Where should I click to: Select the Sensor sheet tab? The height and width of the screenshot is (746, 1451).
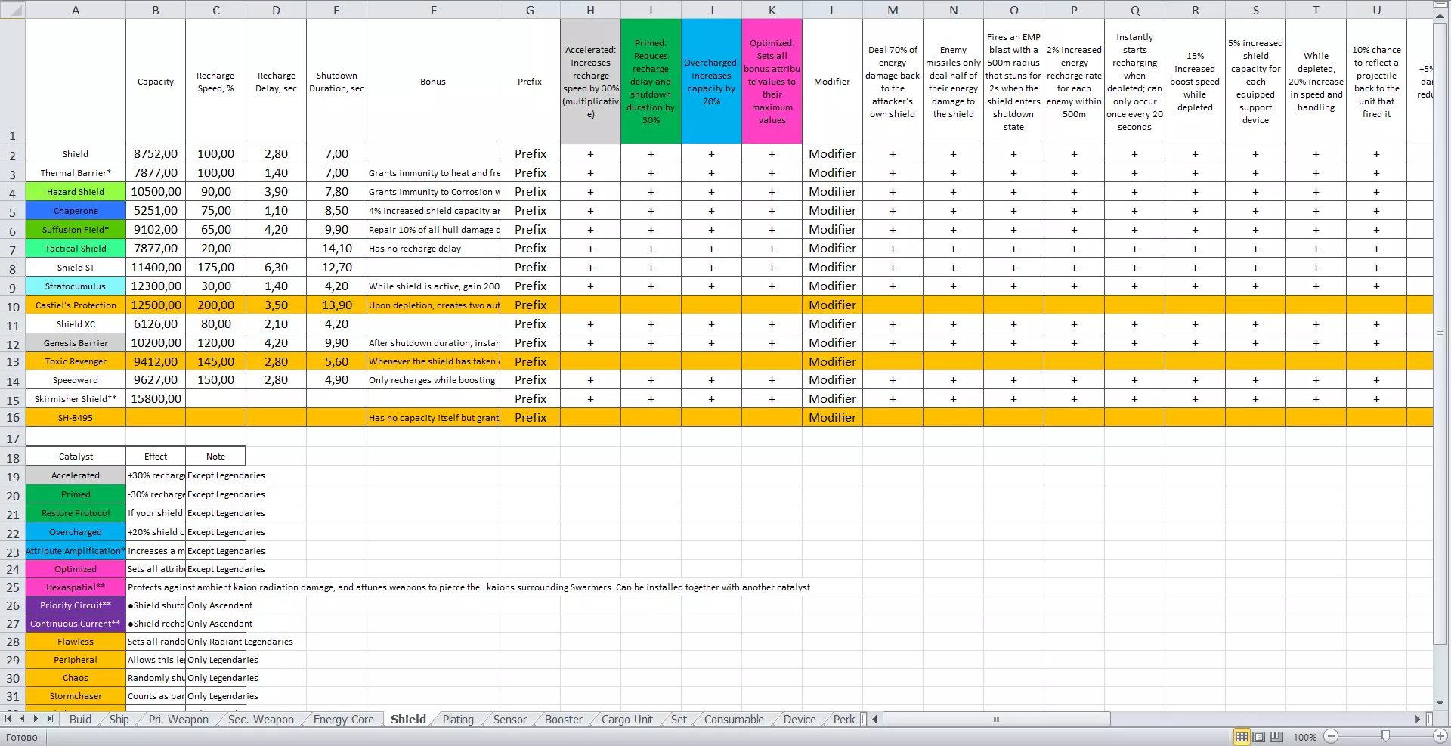tap(510, 720)
